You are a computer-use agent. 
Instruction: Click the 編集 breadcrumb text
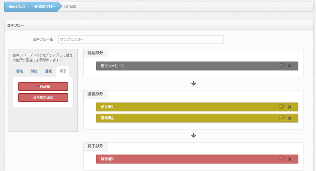(73, 7)
